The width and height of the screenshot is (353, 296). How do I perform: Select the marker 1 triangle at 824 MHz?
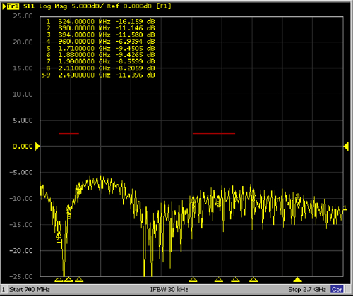[59, 280]
